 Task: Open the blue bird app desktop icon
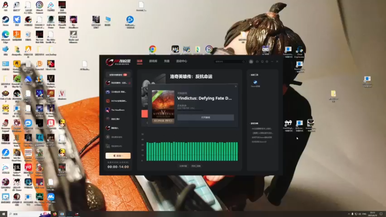click(17, 21)
